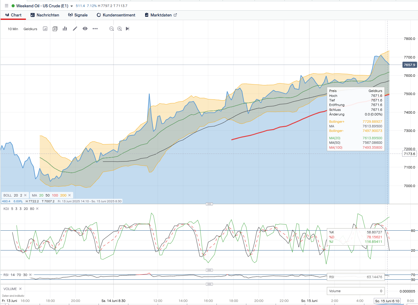Open MA indicator settings label
The height and width of the screenshot is (305, 418).
point(34,195)
